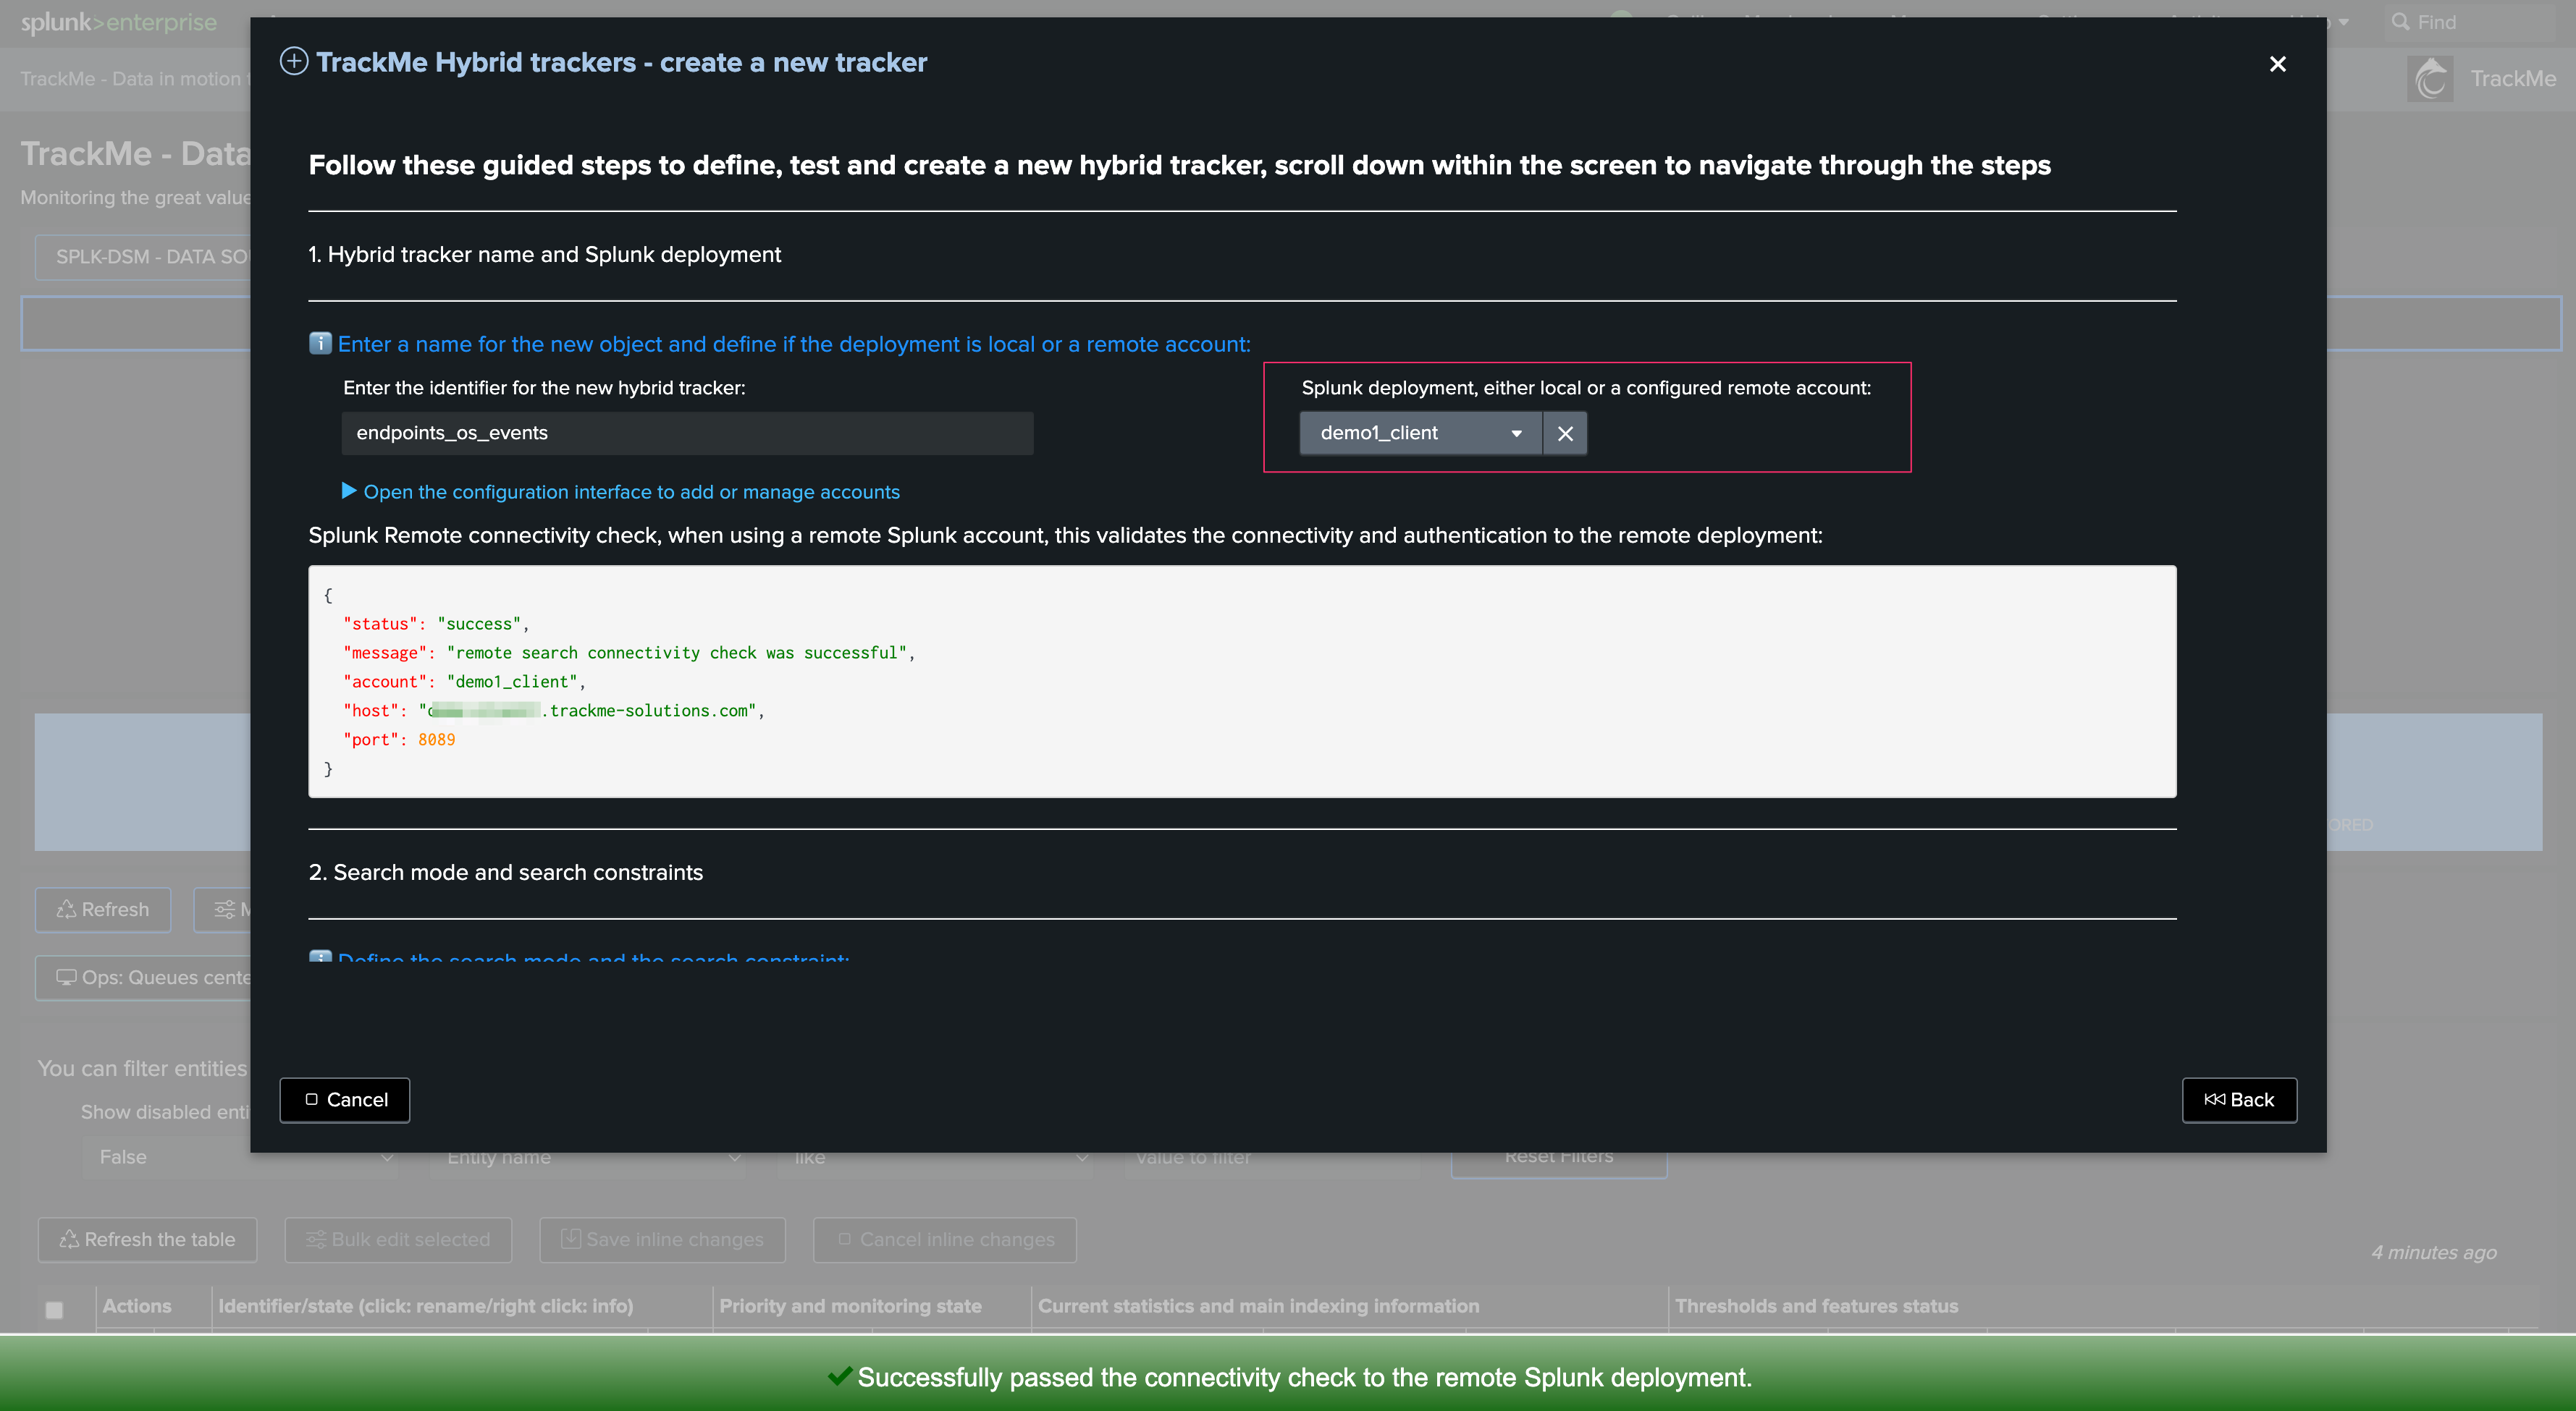Click the Splunk enterprise logo in background
Viewport: 2576px width, 1411px height.
tap(118, 22)
